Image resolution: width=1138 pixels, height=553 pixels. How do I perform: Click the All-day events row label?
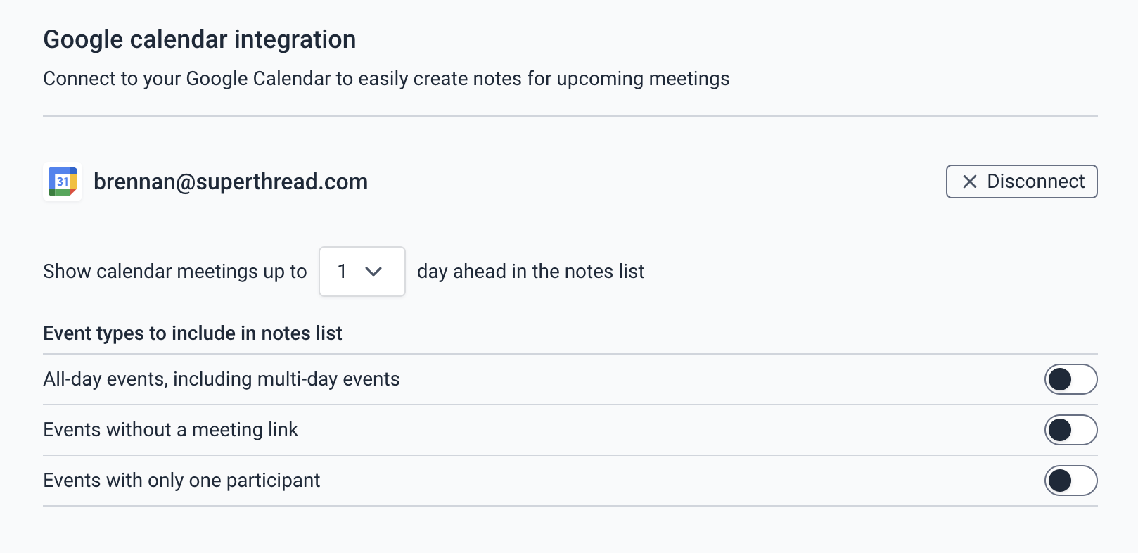(x=222, y=379)
